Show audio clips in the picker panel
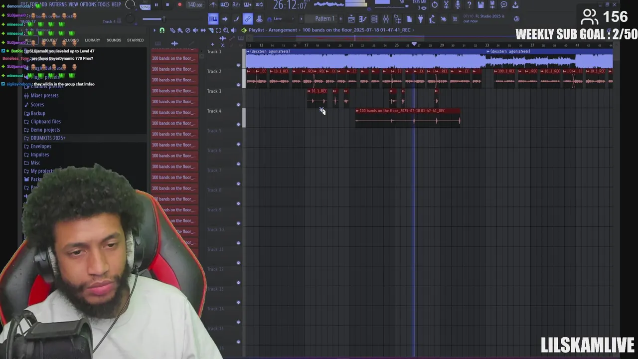The image size is (638, 359). click(174, 43)
